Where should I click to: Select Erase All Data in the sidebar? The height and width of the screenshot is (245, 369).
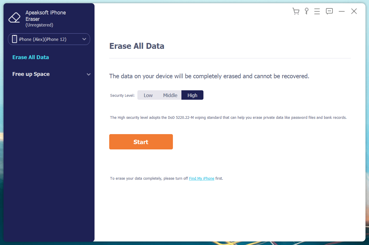(31, 57)
